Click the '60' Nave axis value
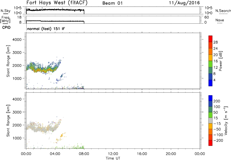 click(x=206, y=17)
